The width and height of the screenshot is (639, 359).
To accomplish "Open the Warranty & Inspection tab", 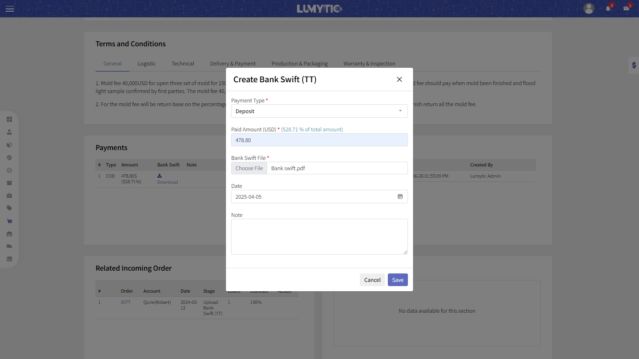I will [x=369, y=64].
